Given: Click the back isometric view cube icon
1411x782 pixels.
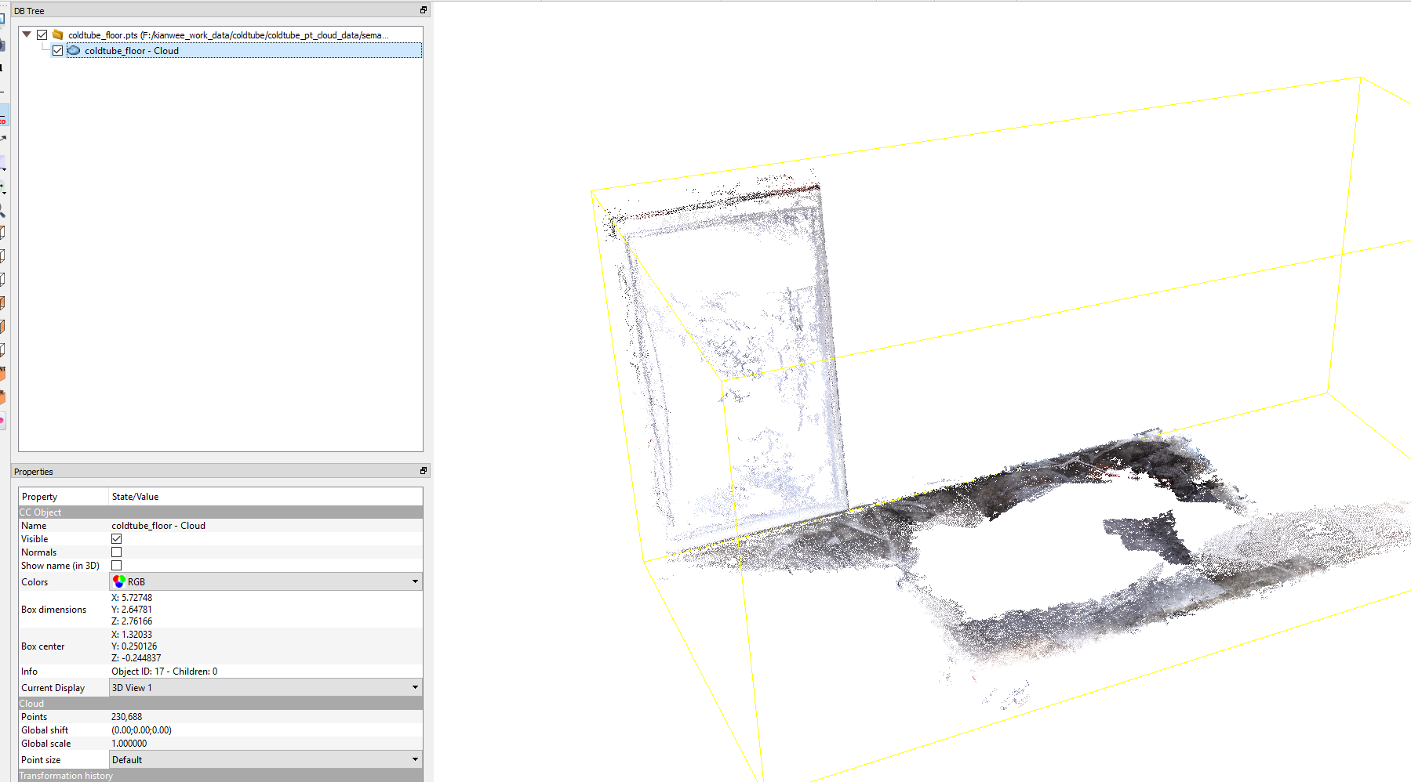Looking at the screenshot, I should click(3, 397).
